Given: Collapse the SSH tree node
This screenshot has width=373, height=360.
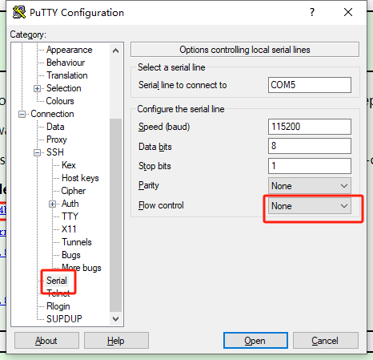Looking at the screenshot, I should click(x=37, y=152).
